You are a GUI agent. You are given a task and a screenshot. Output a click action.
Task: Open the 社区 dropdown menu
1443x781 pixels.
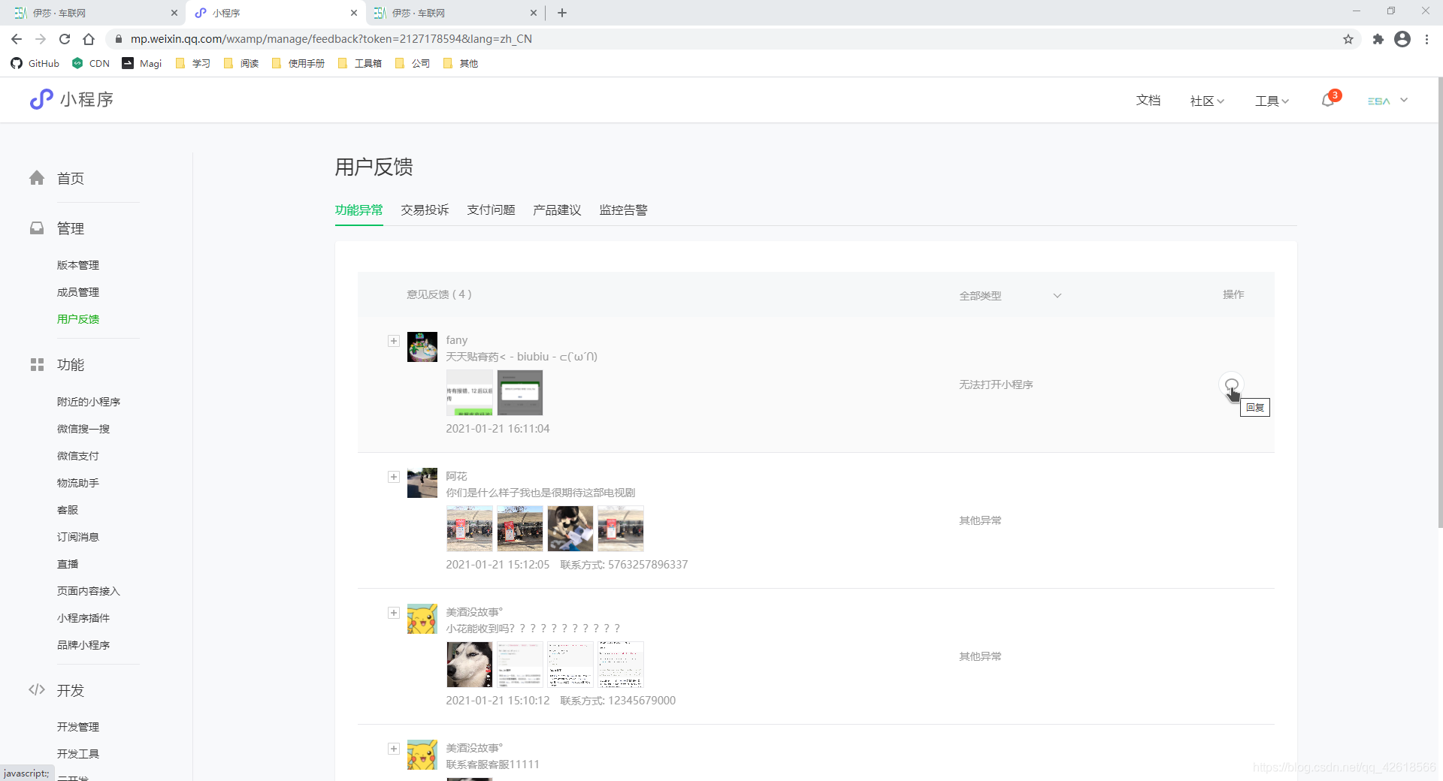click(x=1207, y=101)
